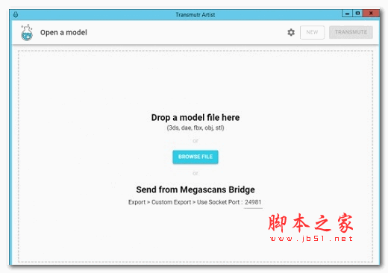Maximize the Transmutr Artist window
The width and height of the screenshot is (388, 273).
pyautogui.click(x=357, y=13)
